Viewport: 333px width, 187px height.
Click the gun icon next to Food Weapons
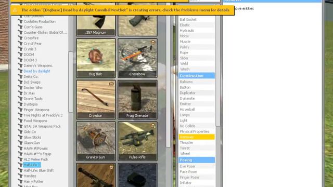click(20, 121)
